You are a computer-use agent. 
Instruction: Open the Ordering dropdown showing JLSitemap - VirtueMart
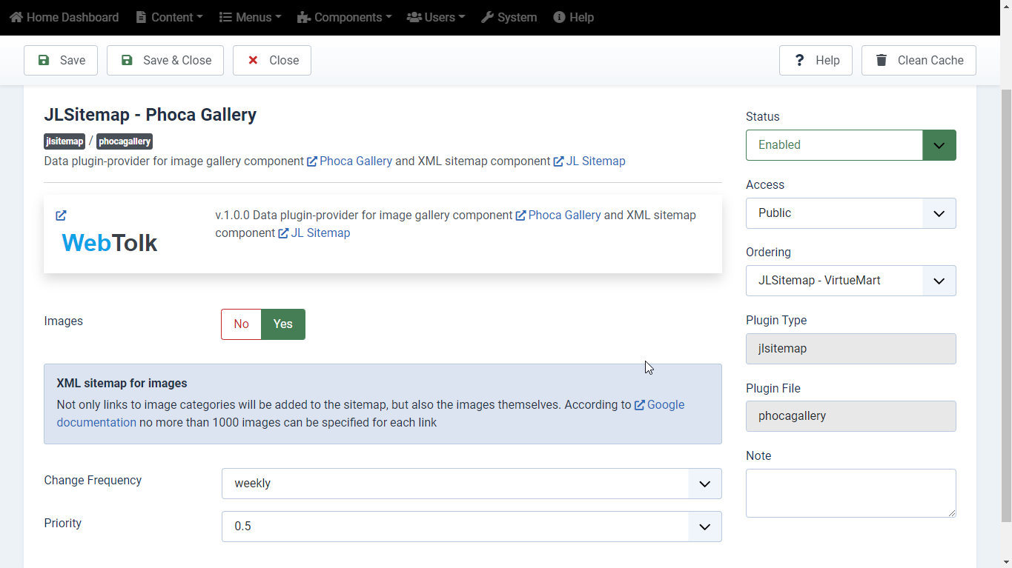click(850, 281)
